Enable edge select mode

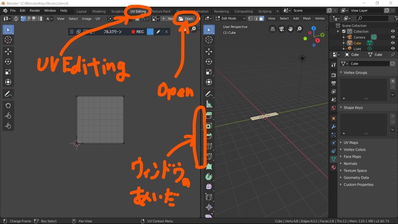click(x=256, y=19)
